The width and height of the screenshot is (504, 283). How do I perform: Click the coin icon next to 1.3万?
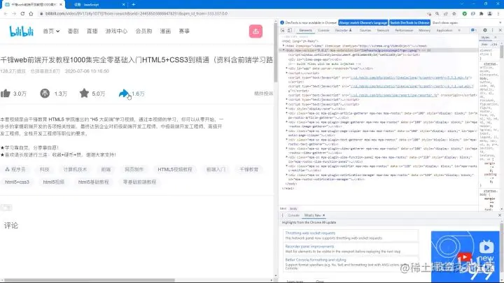pos(45,94)
